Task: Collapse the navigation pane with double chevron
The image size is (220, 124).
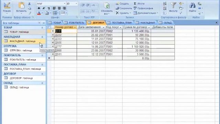Action: coord(44,23)
